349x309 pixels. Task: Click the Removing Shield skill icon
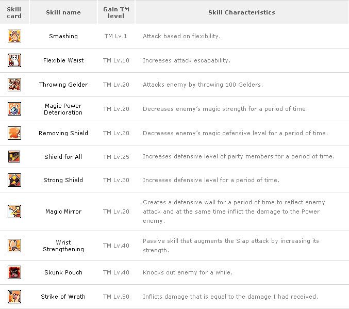point(14,133)
